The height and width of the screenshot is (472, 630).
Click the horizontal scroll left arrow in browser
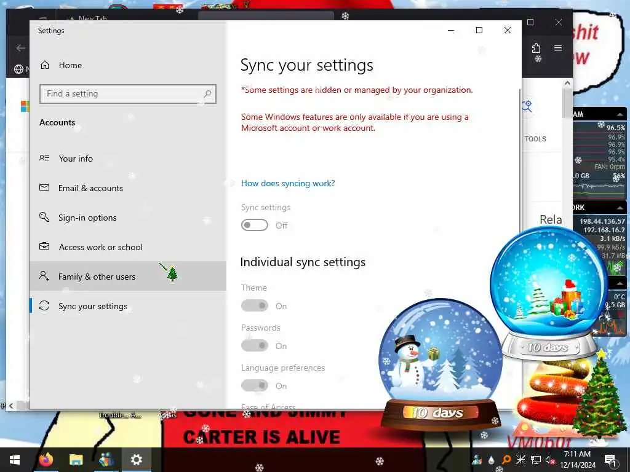coord(11,406)
